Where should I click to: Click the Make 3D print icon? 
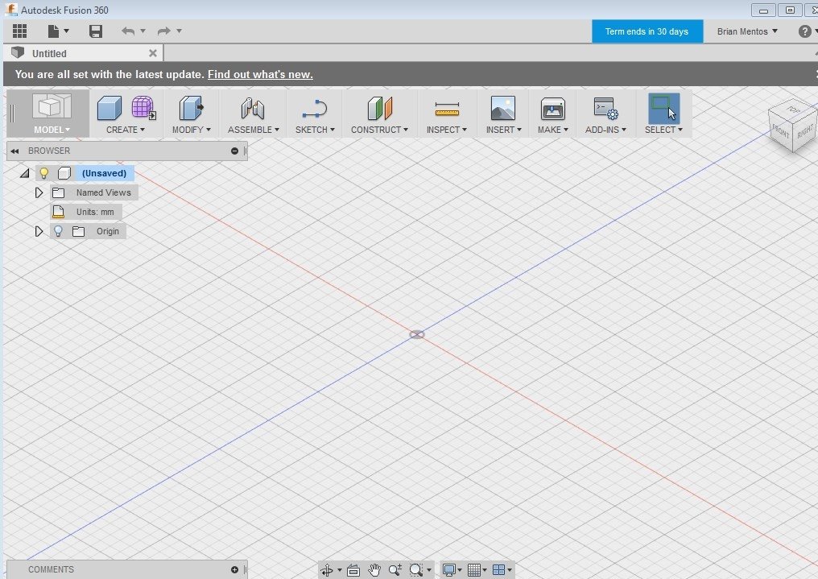552,109
